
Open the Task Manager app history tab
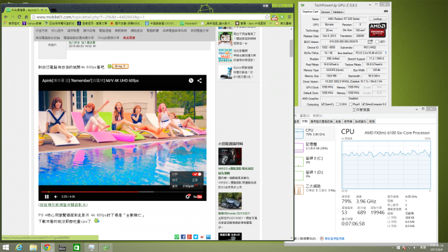322,121
